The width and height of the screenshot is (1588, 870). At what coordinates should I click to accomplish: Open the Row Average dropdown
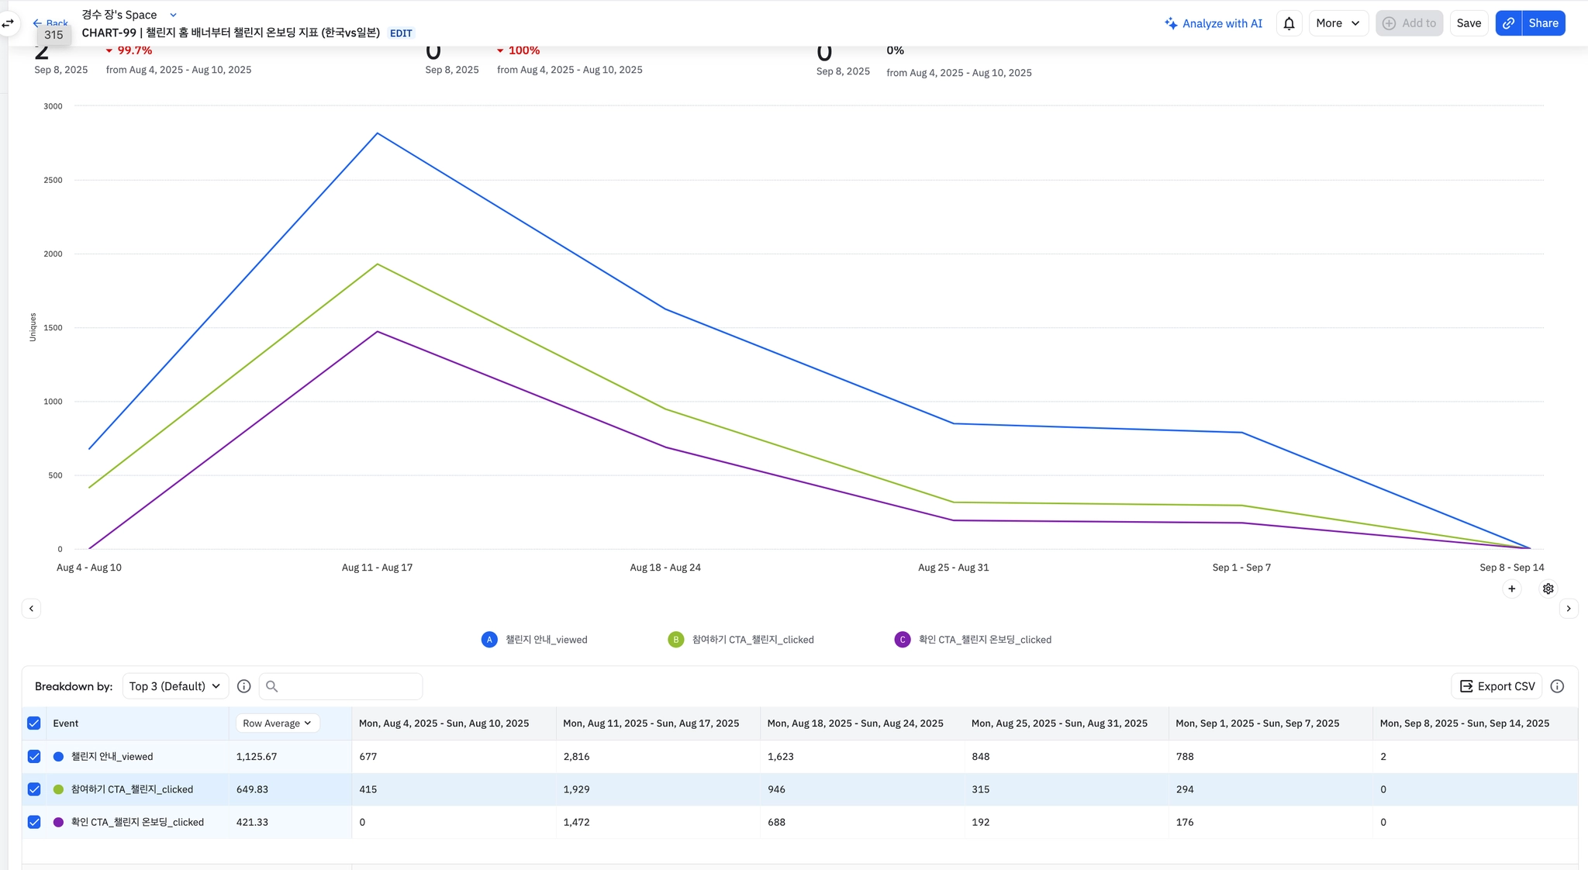coord(277,723)
